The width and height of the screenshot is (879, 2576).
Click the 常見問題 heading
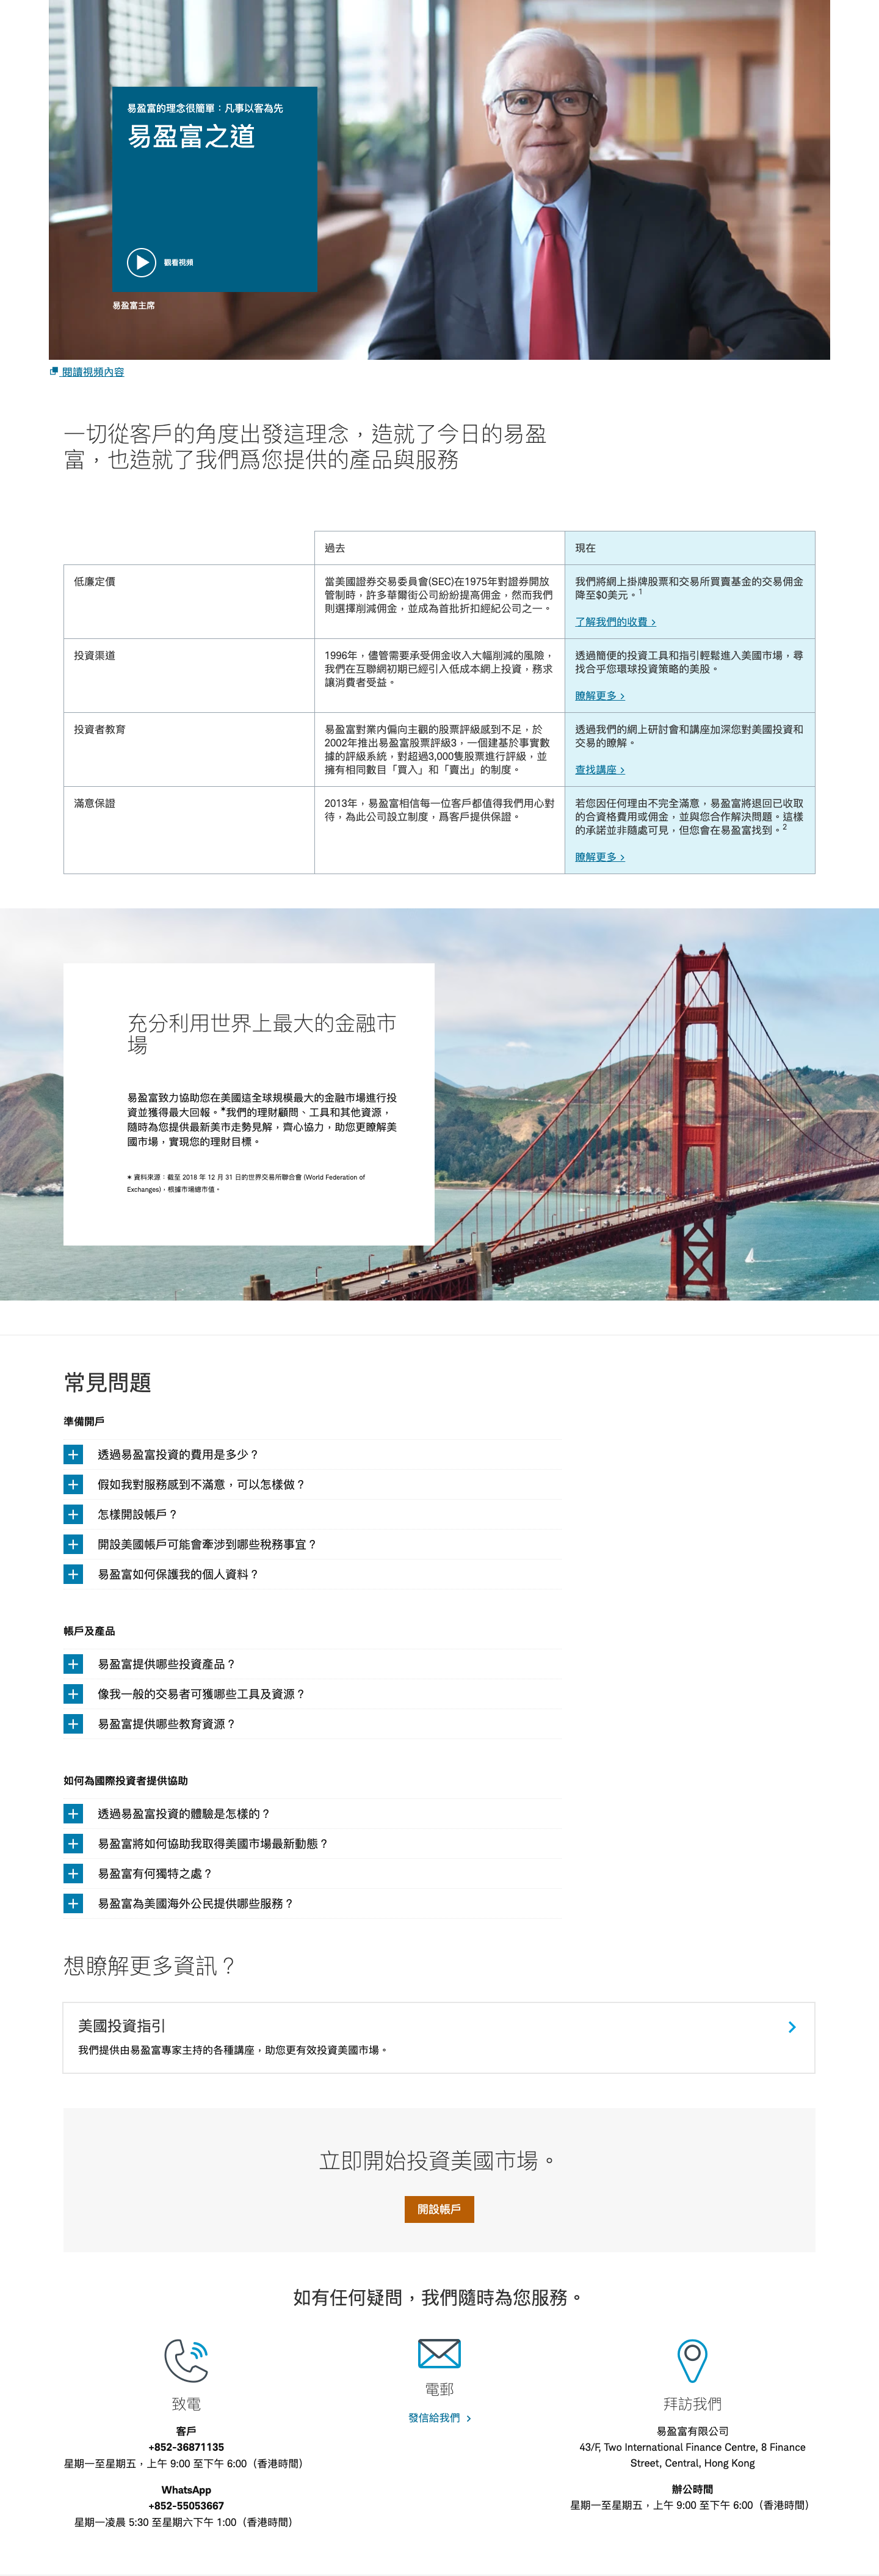tap(108, 1383)
